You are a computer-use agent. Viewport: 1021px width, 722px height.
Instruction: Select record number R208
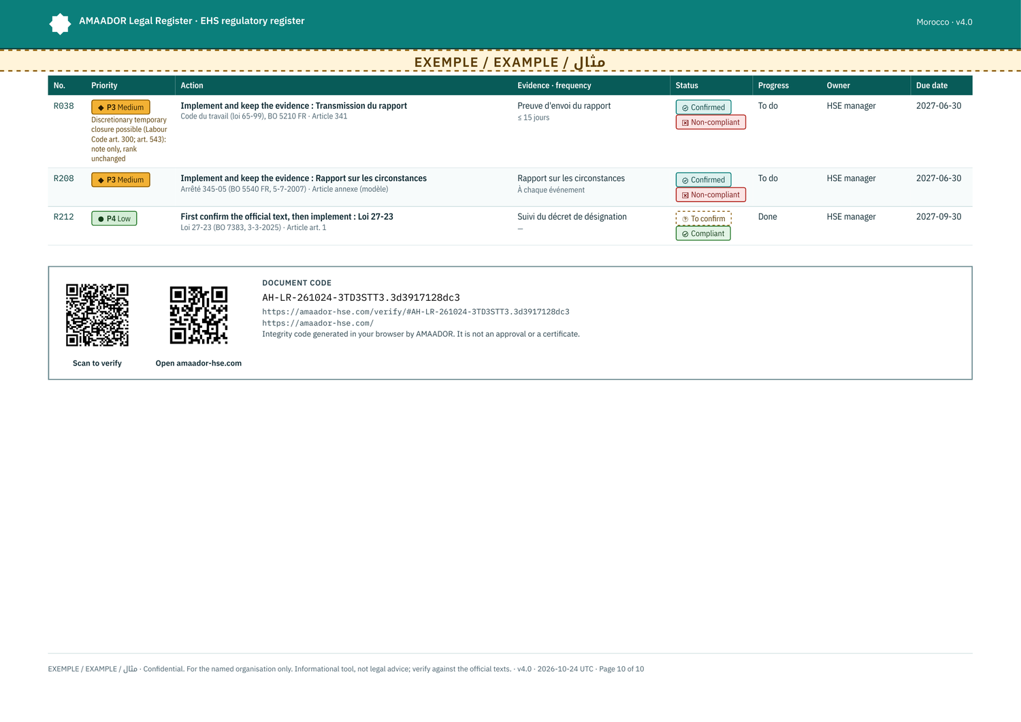tap(64, 178)
